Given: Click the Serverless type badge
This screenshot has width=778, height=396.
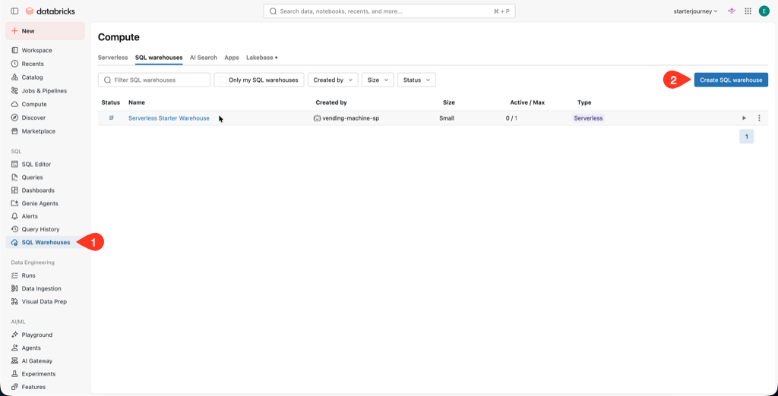Looking at the screenshot, I should [x=589, y=118].
